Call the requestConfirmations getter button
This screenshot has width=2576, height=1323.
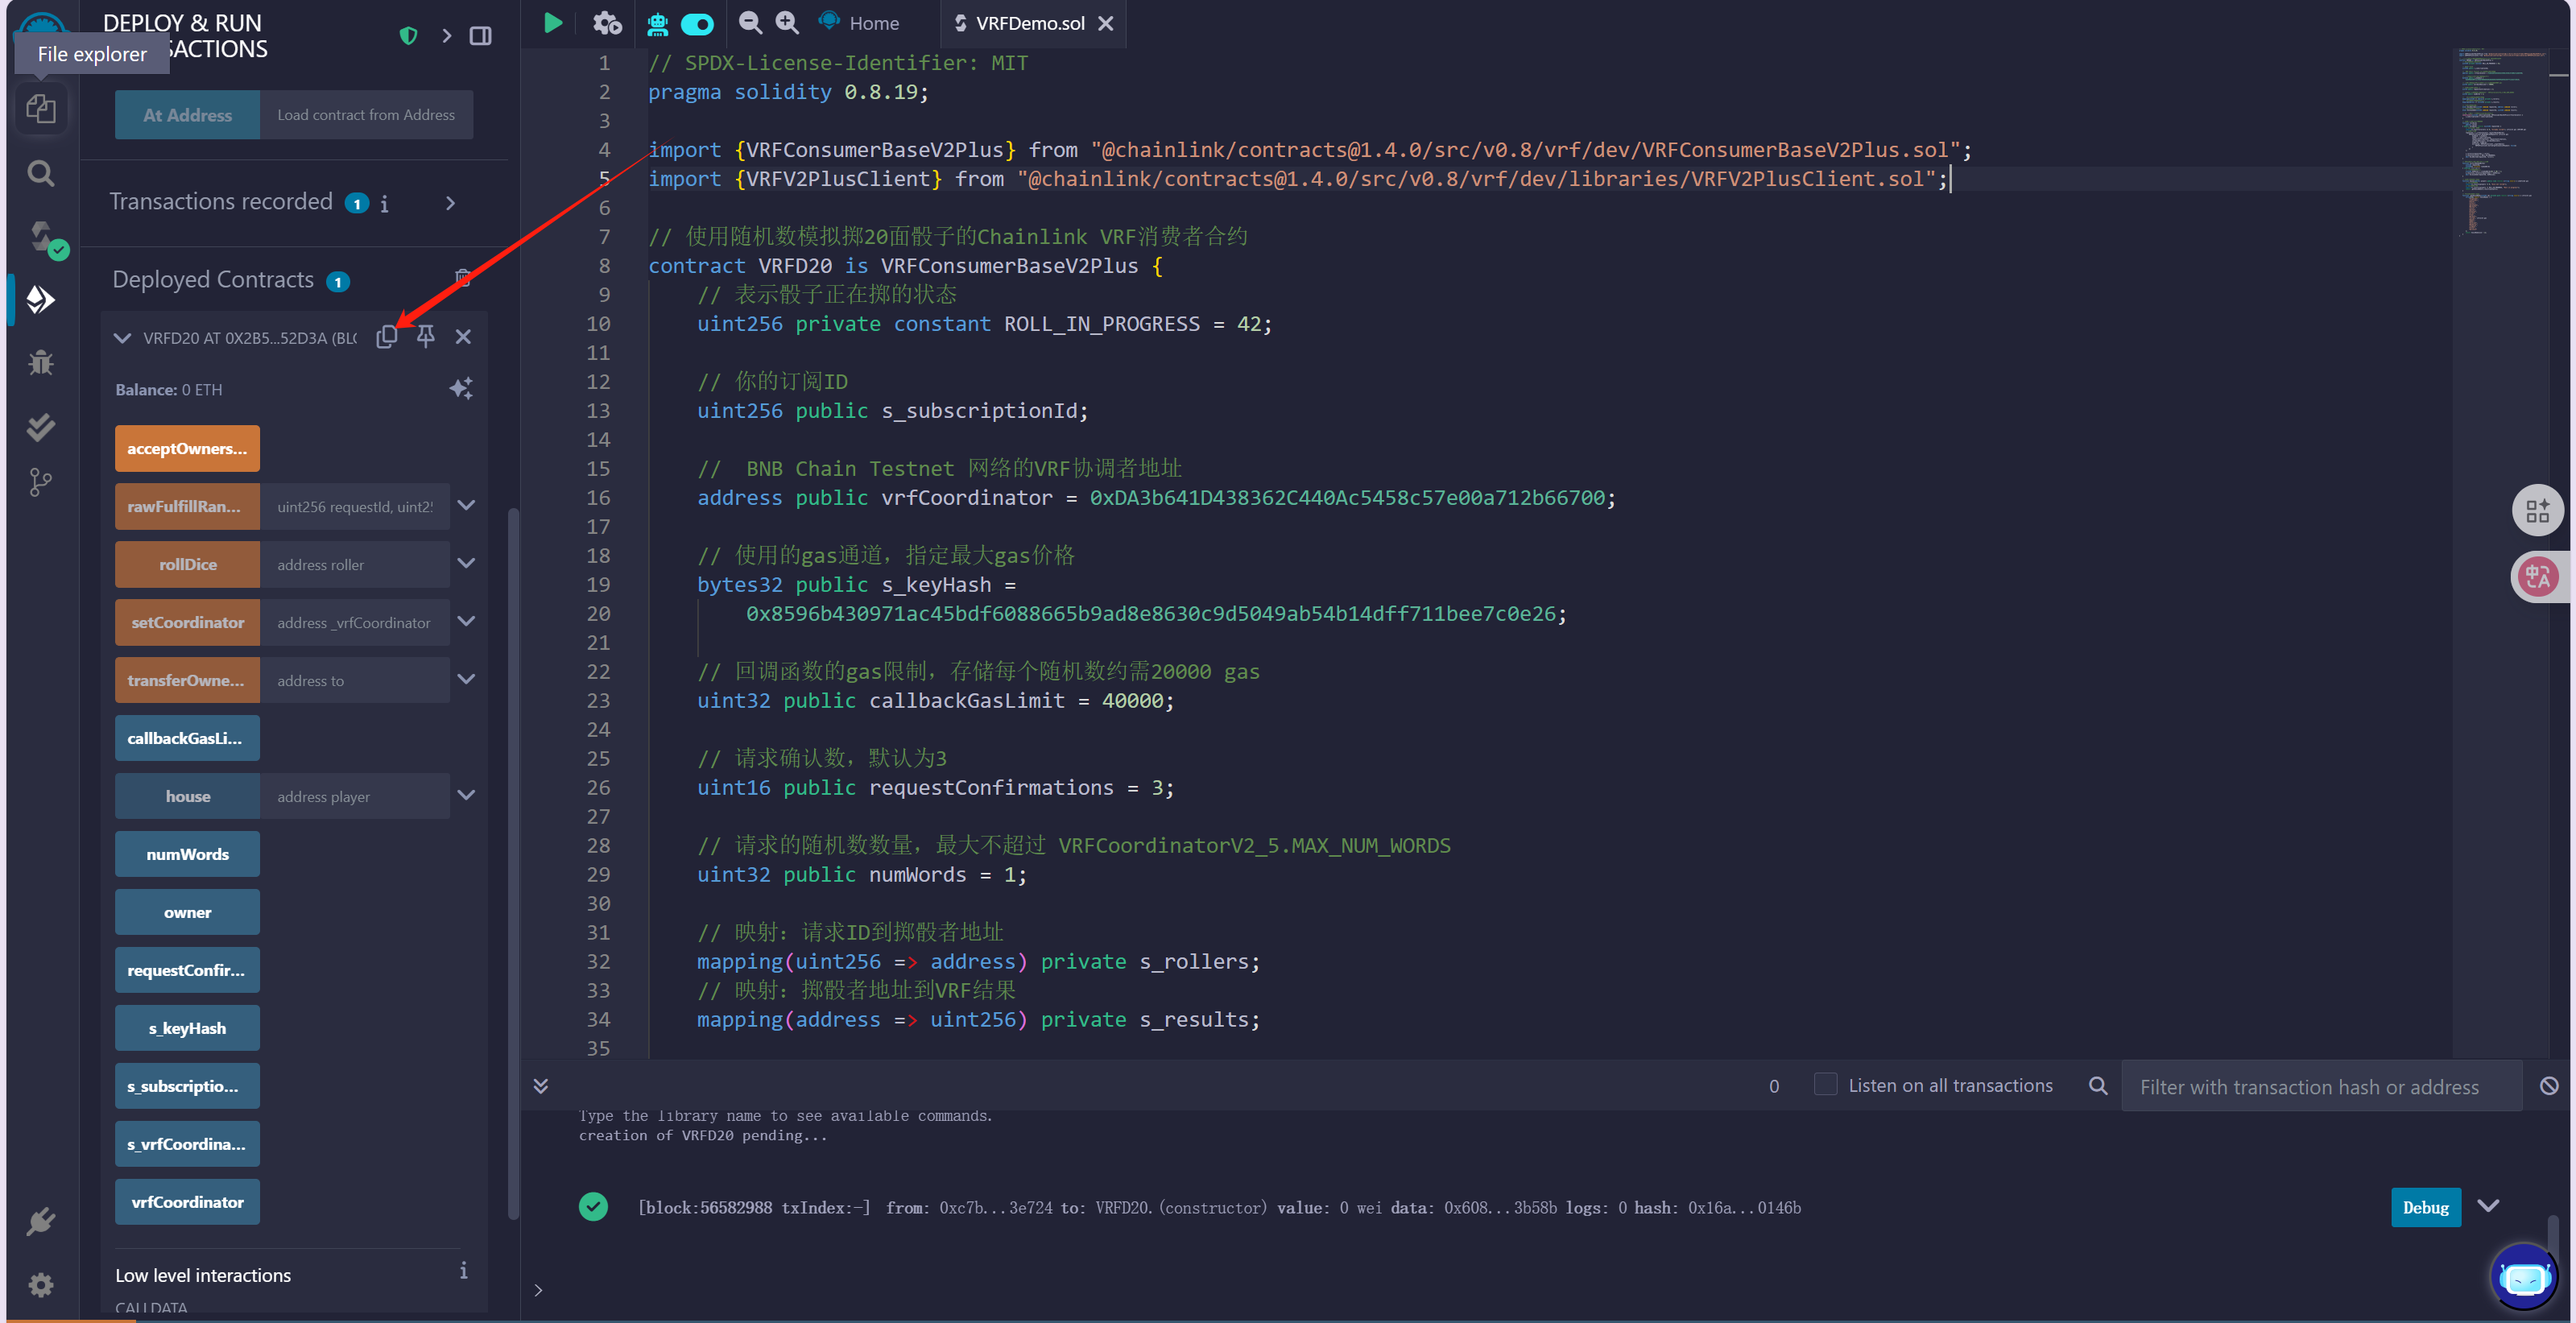(x=187, y=970)
